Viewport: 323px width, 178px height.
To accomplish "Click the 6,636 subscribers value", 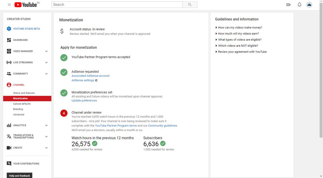I will pos(151,144).
